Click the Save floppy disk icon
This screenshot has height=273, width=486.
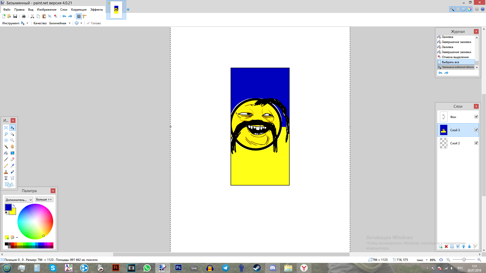[15, 16]
